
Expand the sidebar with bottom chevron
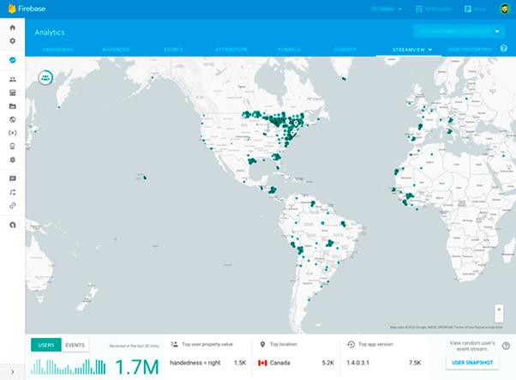tap(12, 371)
